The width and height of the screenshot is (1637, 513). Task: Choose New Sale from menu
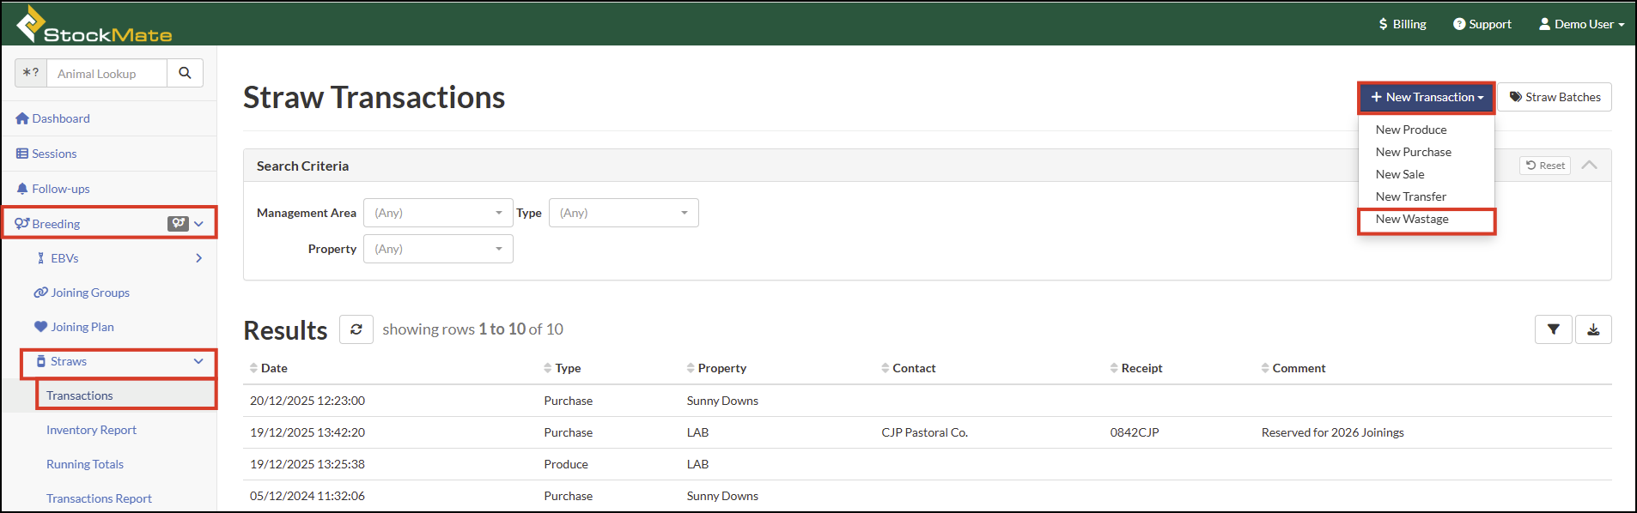tap(1400, 174)
